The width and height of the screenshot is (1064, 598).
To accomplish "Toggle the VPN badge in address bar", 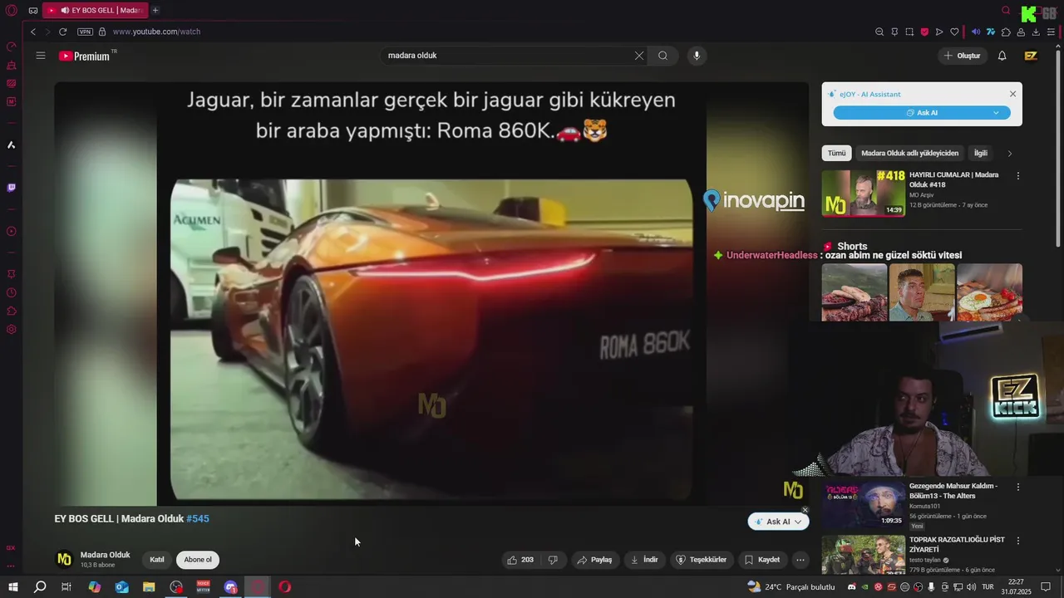I will coord(85,32).
